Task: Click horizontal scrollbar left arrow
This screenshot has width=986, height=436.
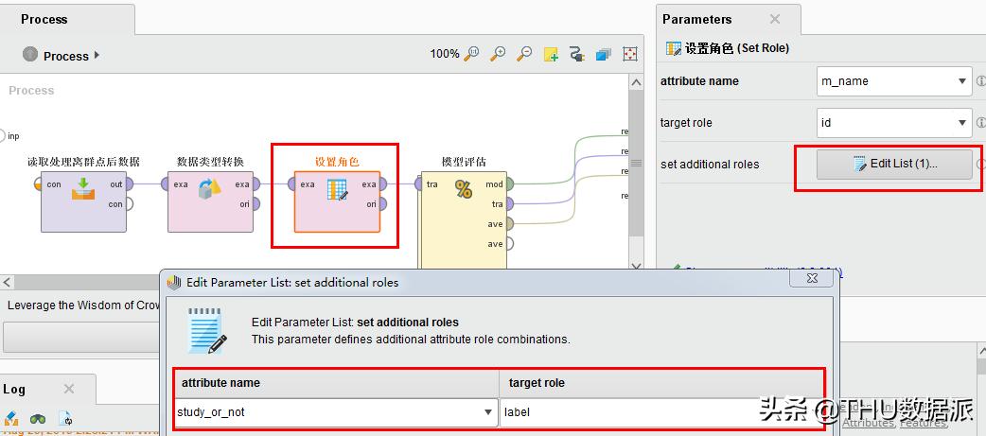Action: coord(7,283)
